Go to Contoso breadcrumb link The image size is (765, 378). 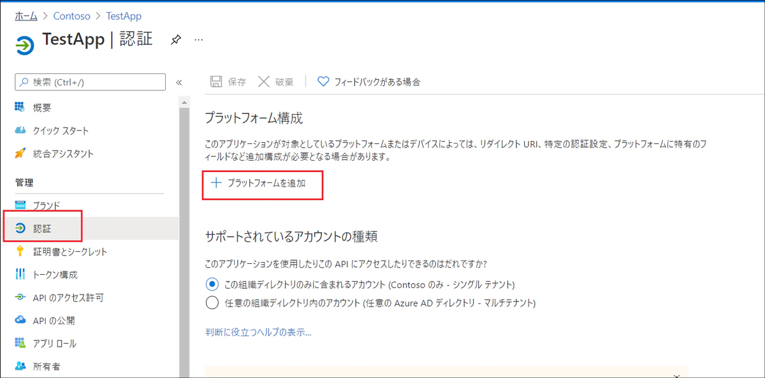click(71, 15)
